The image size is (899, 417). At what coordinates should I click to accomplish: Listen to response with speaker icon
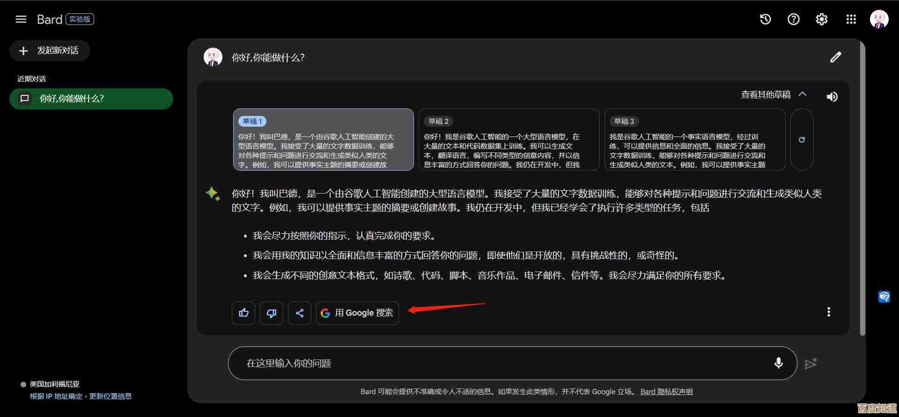click(832, 97)
